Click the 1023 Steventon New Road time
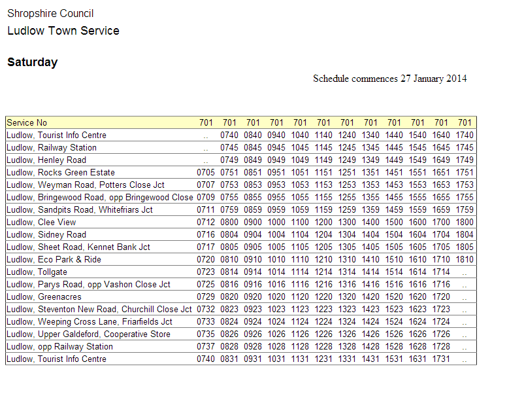The height and width of the screenshot is (394, 507). pos(276,310)
